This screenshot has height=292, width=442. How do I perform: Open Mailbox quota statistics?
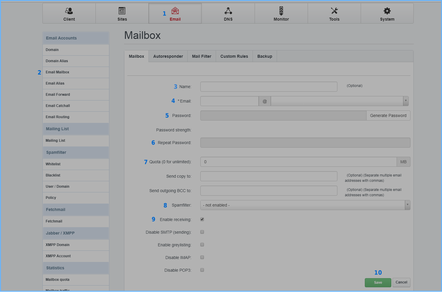pyautogui.click(x=76, y=280)
